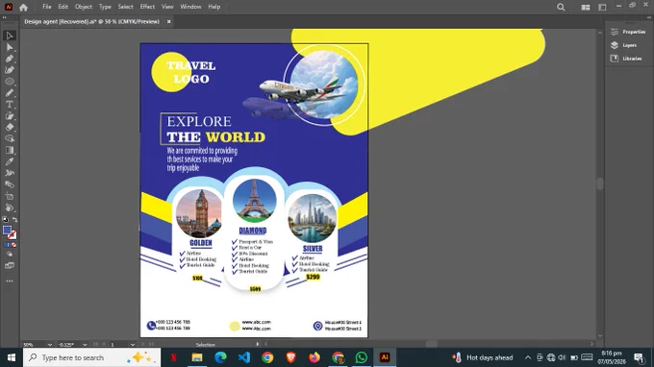Click the vertical scrollbar down arrow
The height and width of the screenshot is (367, 654).
[x=600, y=335]
